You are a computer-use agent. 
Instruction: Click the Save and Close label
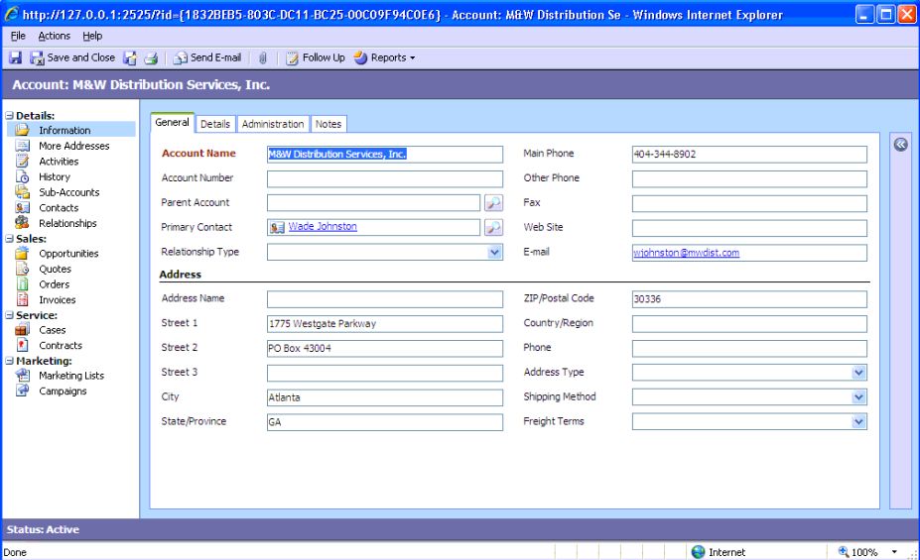point(81,57)
